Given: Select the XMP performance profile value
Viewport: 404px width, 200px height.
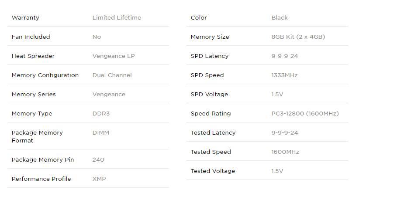Looking at the screenshot, I should click(x=99, y=179).
